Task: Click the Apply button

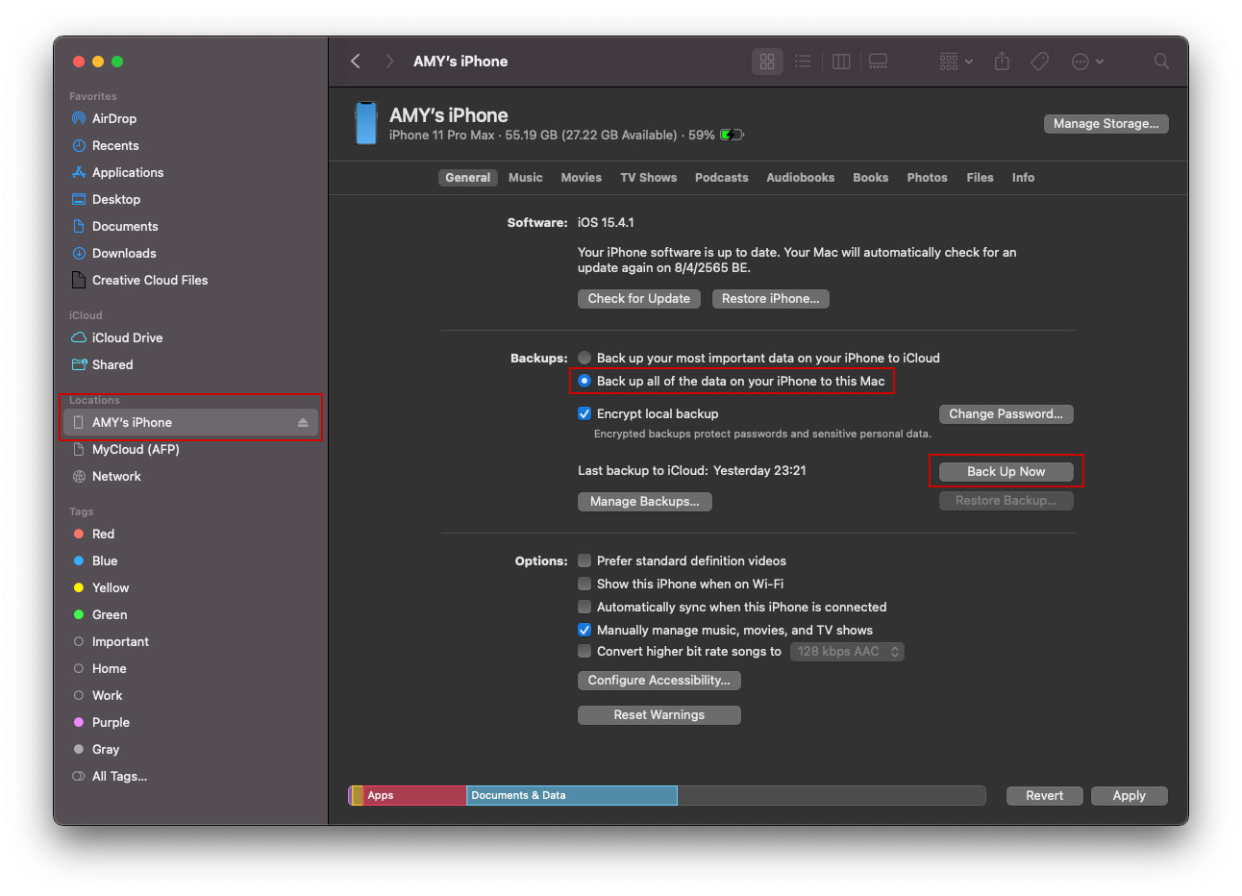Action: (x=1129, y=796)
